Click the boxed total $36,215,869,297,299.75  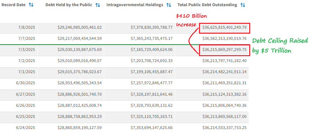point(224,50)
